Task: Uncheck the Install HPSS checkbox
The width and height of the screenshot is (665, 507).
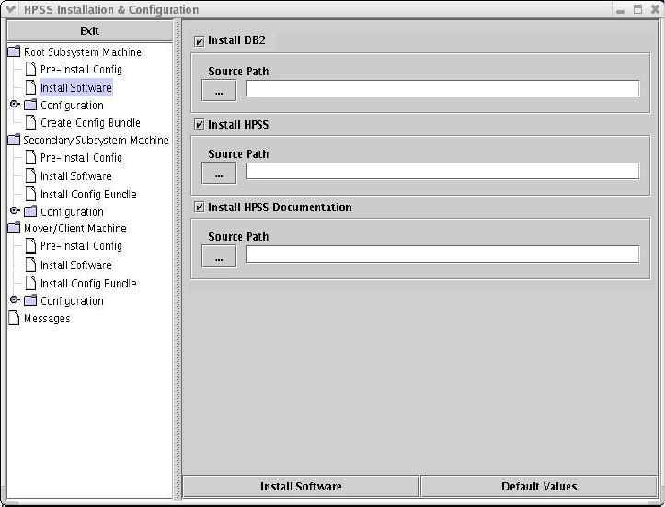Action: click(199, 125)
